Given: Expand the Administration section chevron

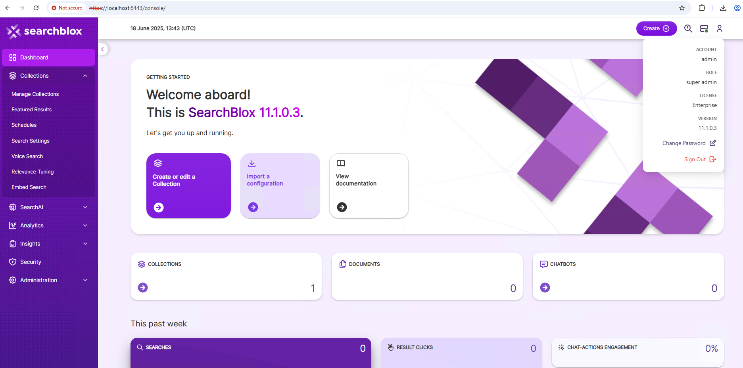Looking at the screenshot, I should coord(85,280).
